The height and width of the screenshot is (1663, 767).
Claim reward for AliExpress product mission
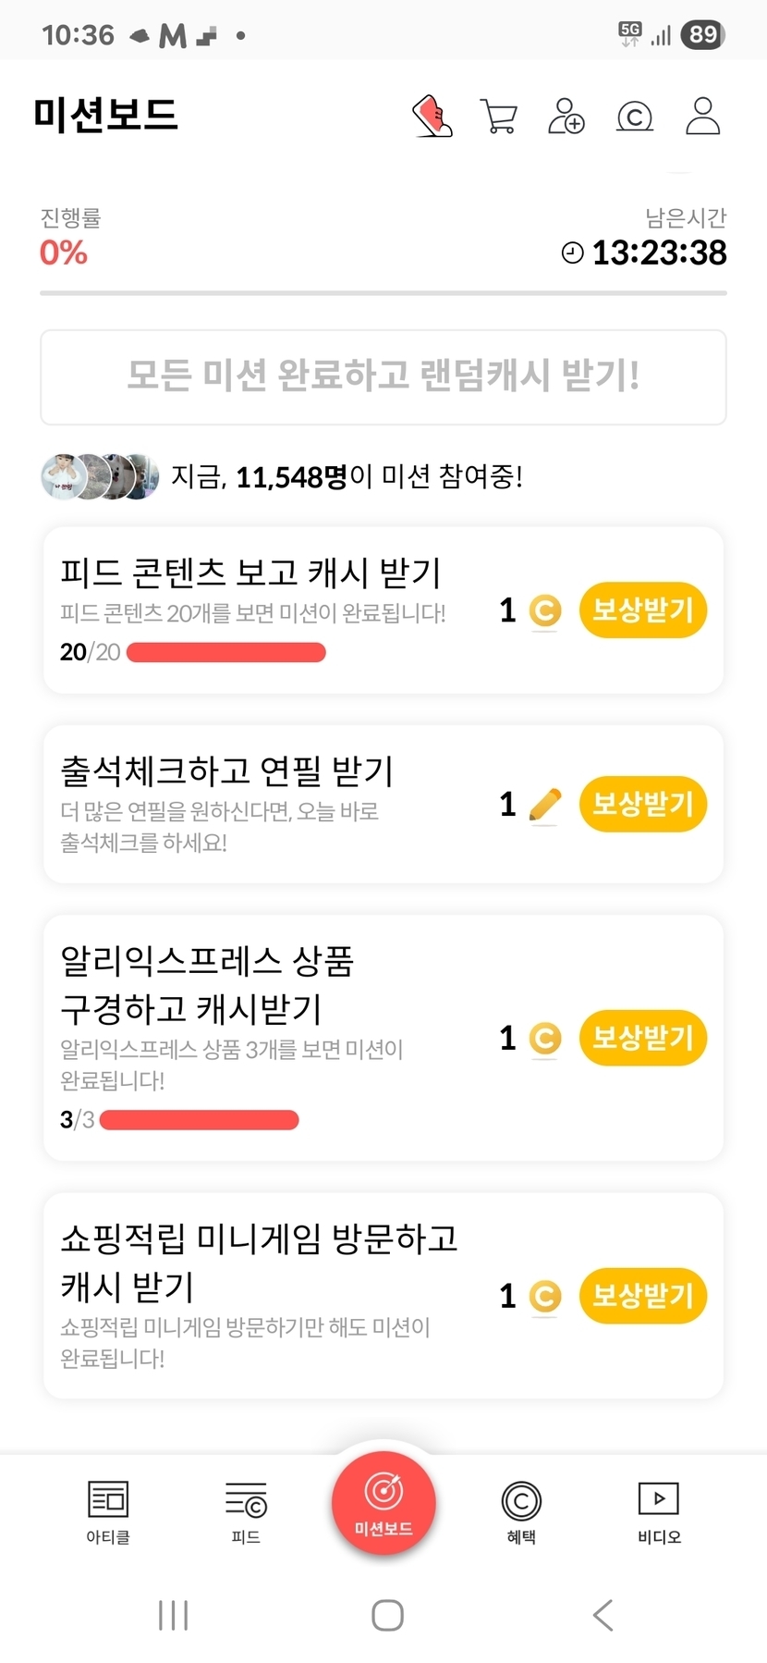[x=642, y=1038]
